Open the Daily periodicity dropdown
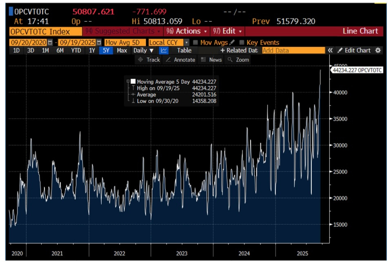 pos(143,50)
